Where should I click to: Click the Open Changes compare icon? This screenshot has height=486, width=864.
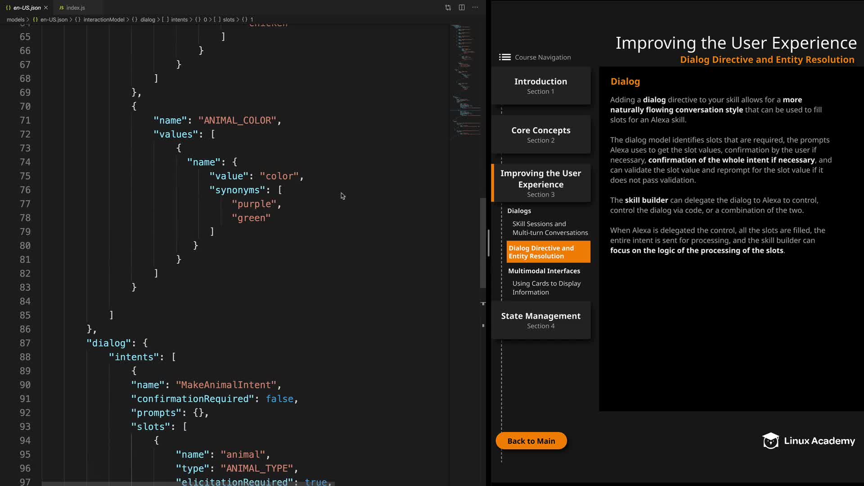[x=448, y=8]
